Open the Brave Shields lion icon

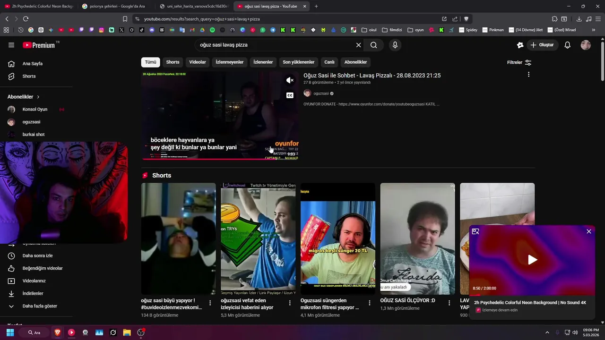click(x=466, y=19)
